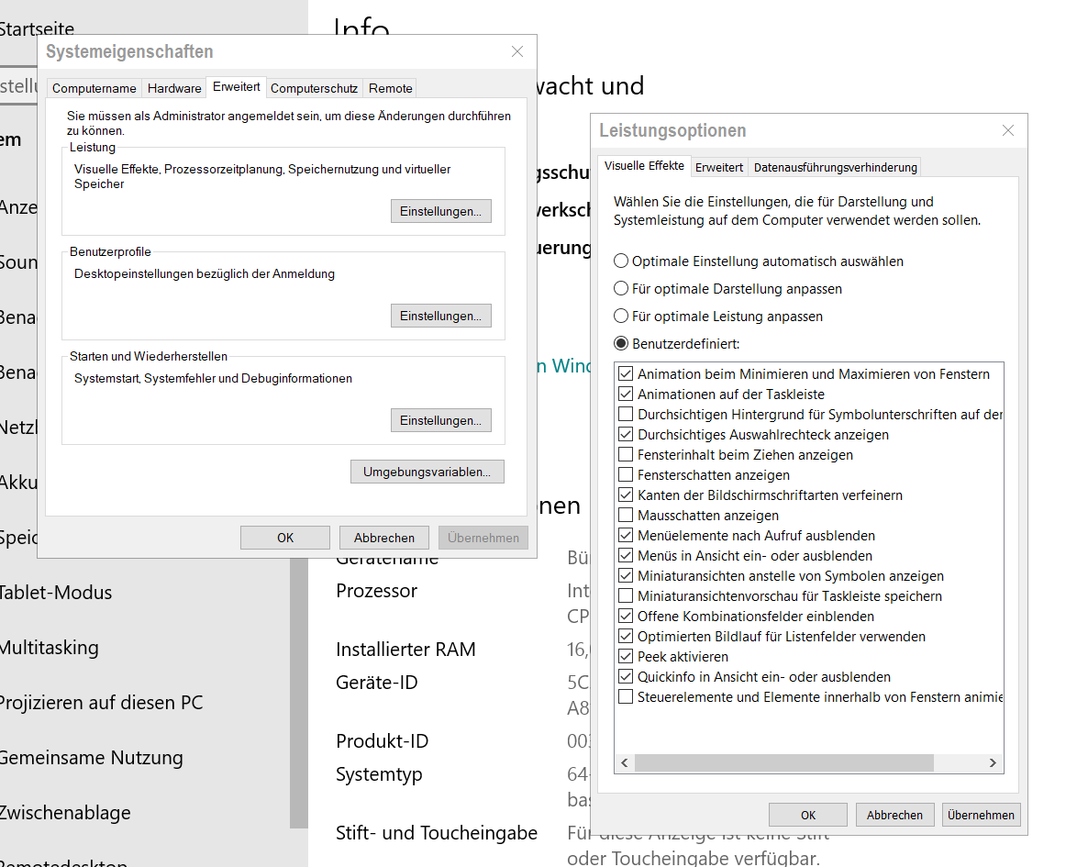This screenshot has width=1077, height=867.
Task: Open Umgebungsvariablen dialog
Action: [x=427, y=472]
